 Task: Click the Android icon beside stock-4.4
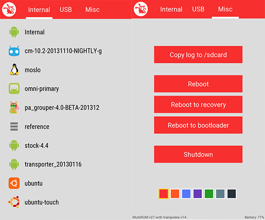point(14,146)
